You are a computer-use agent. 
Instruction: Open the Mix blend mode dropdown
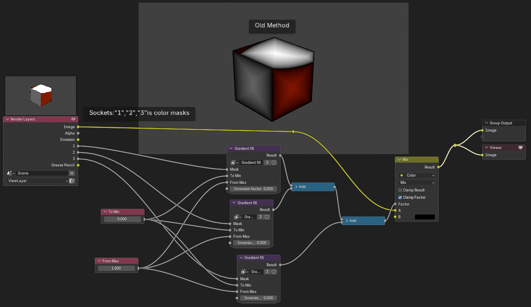click(417, 183)
